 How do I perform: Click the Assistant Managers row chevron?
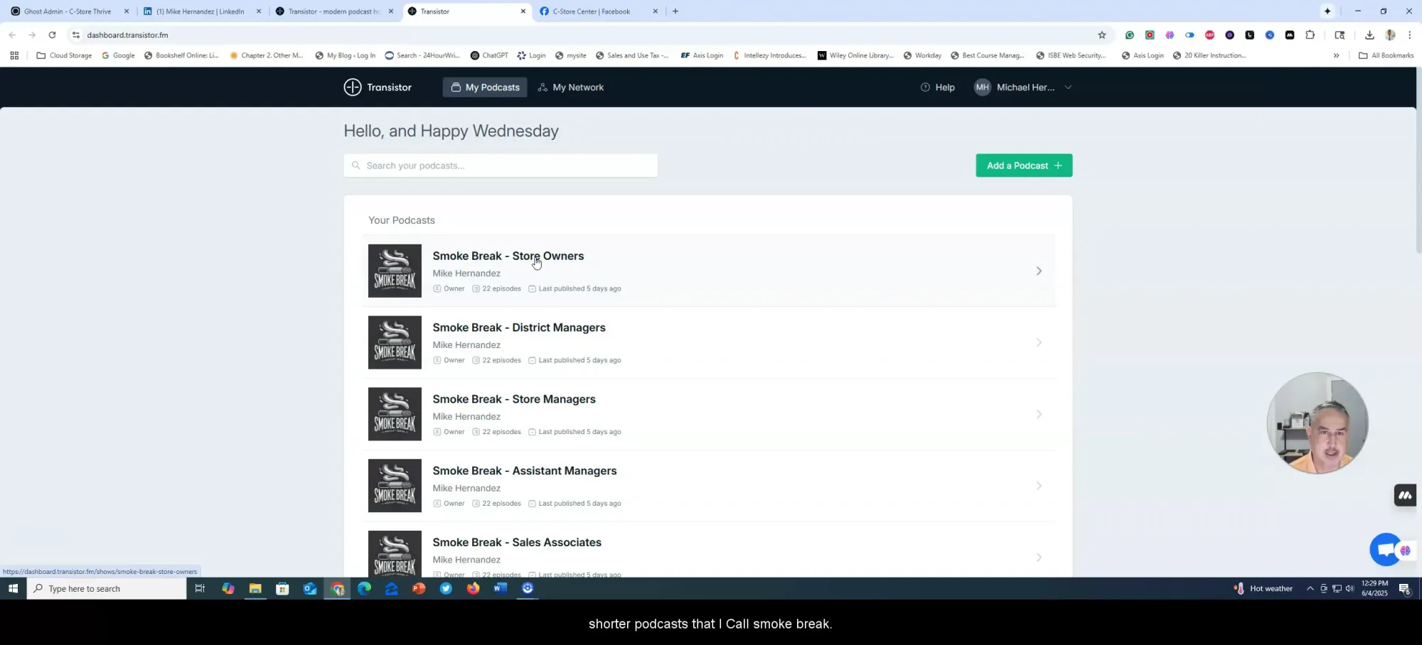click(1039, 486)
